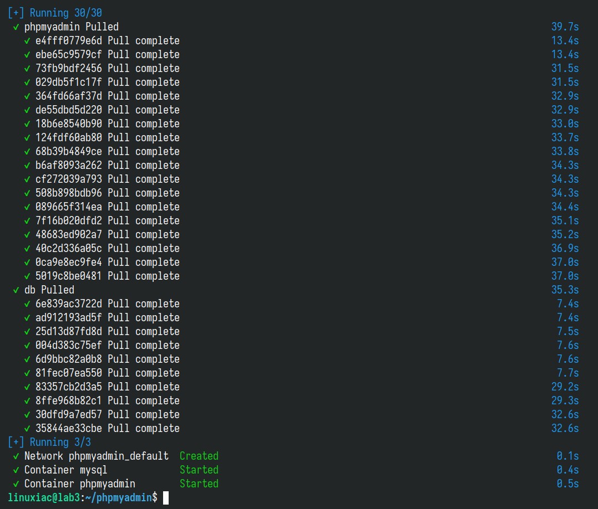Click the 33.8s duration value
598x509 pixels.
565,151
